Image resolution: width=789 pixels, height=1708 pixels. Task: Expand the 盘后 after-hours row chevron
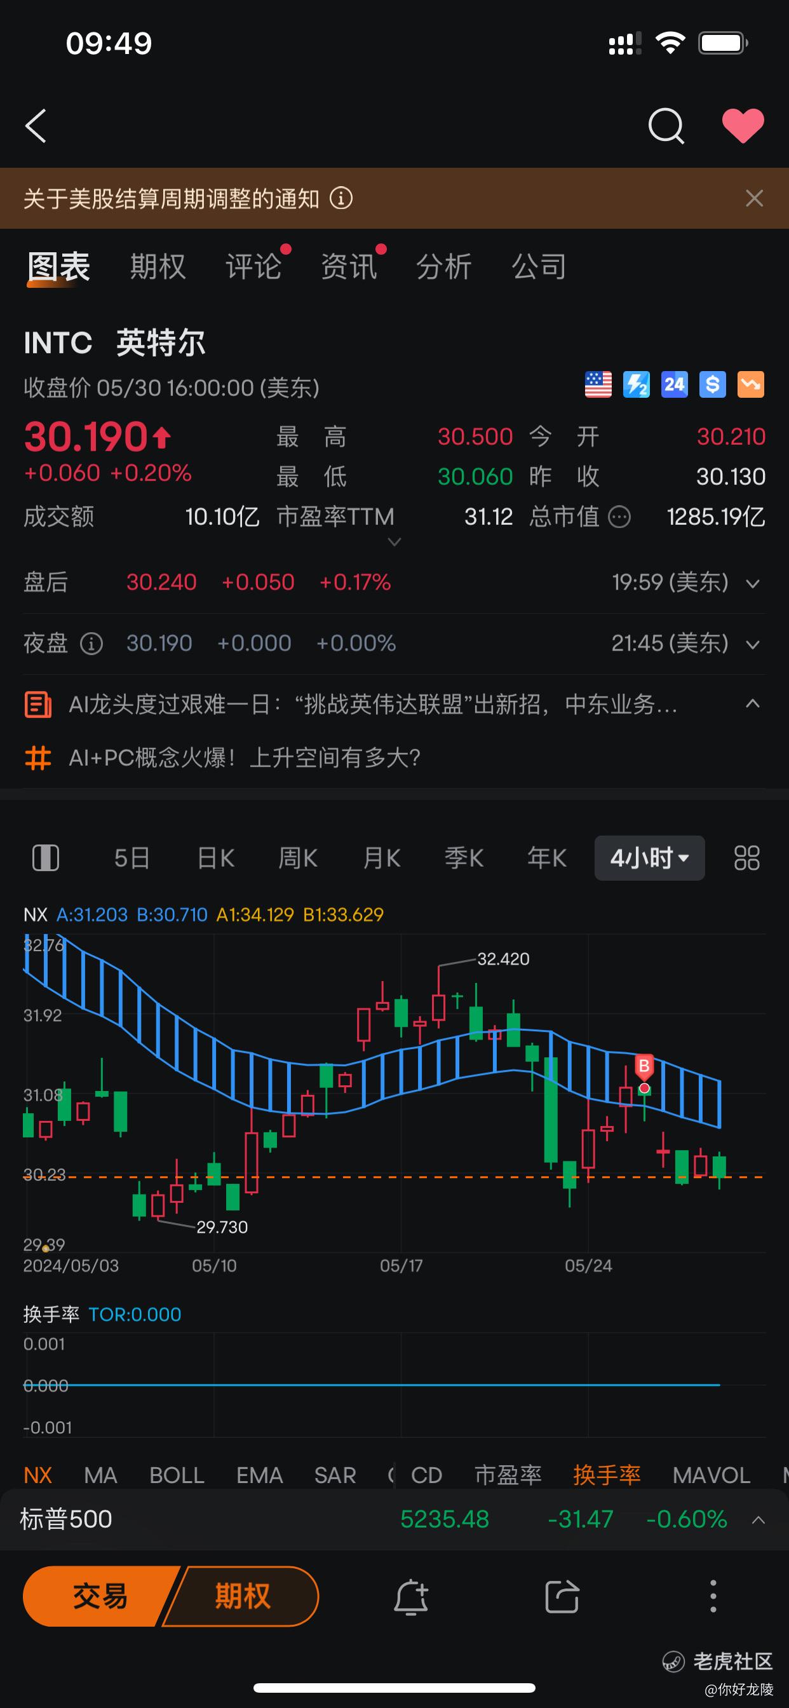(x=753, y=583)
